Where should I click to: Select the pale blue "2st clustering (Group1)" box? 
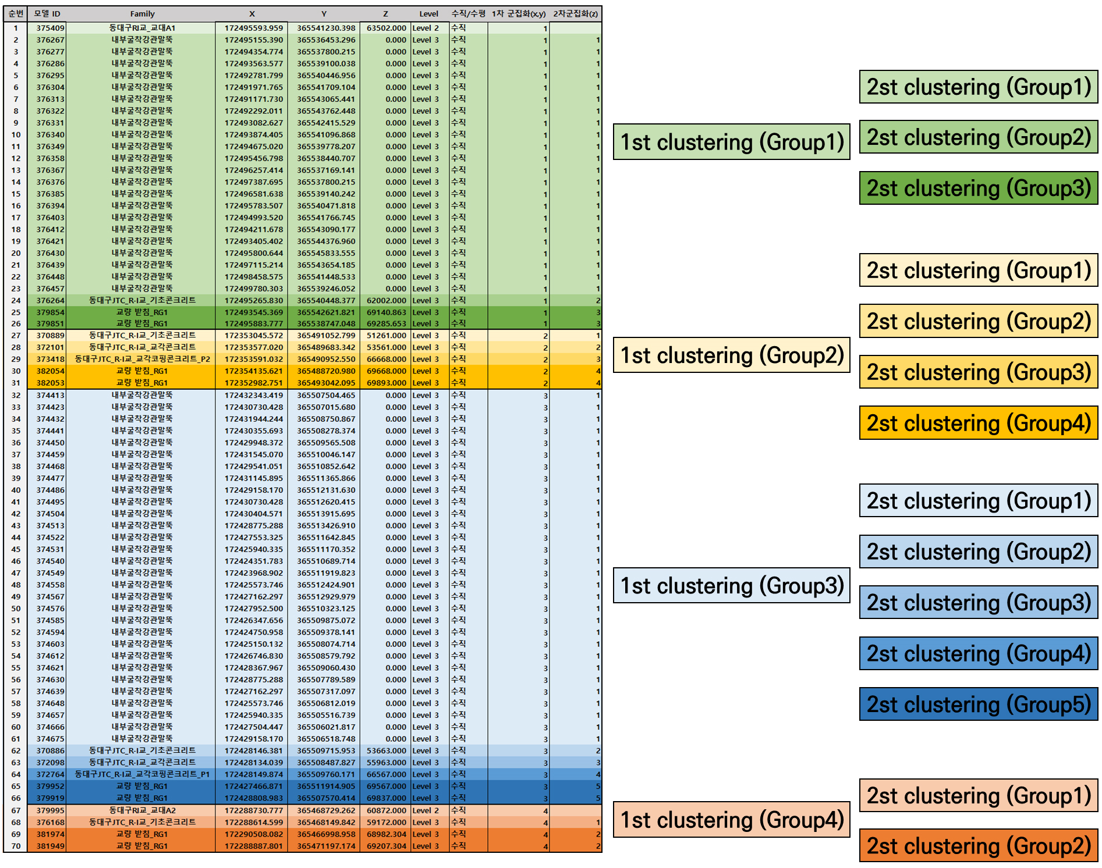[979, 500]
